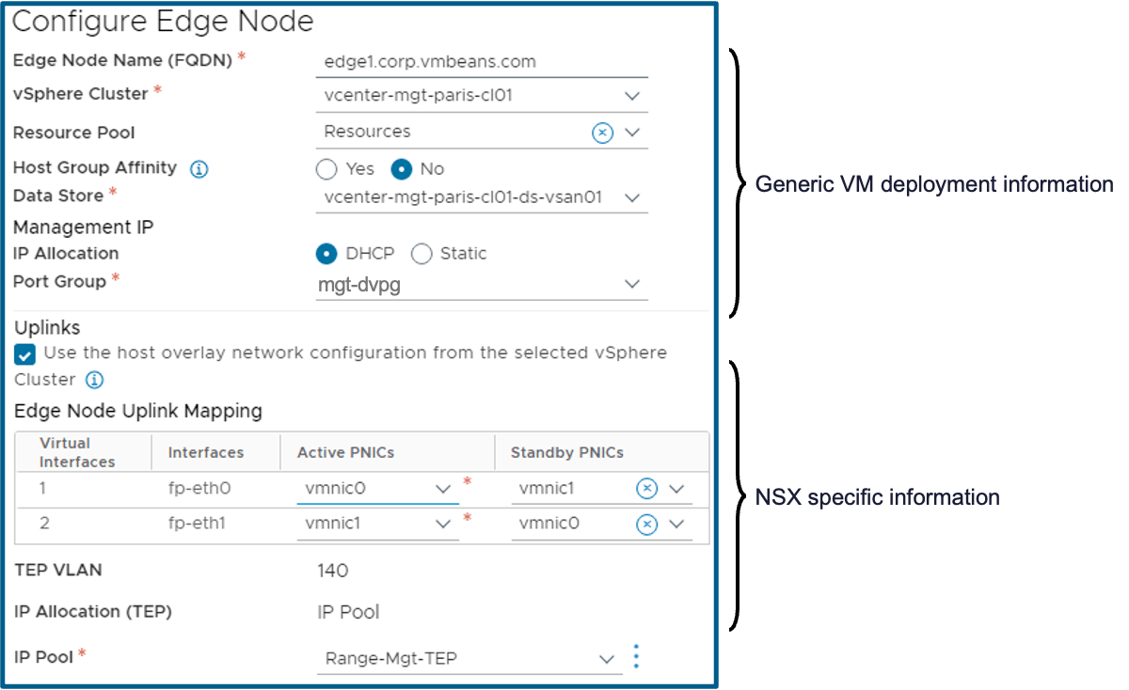
Task: Open the Standby PNICs dropdown for fp-eth1
Action: click(675, 525)
